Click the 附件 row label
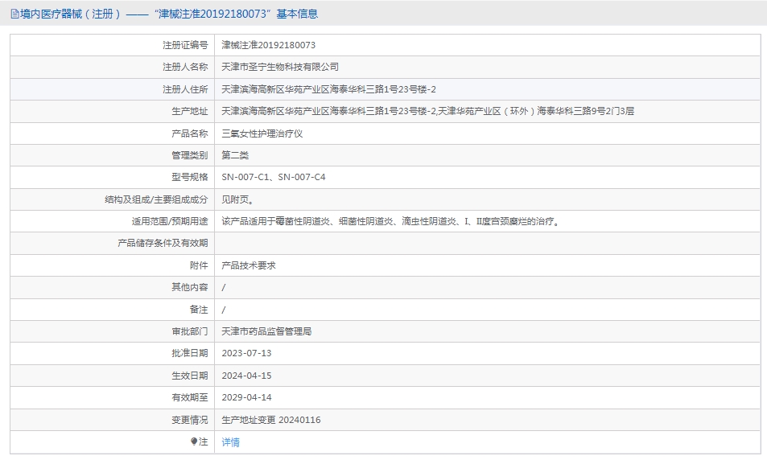767x460 pixels. [199, 265]
